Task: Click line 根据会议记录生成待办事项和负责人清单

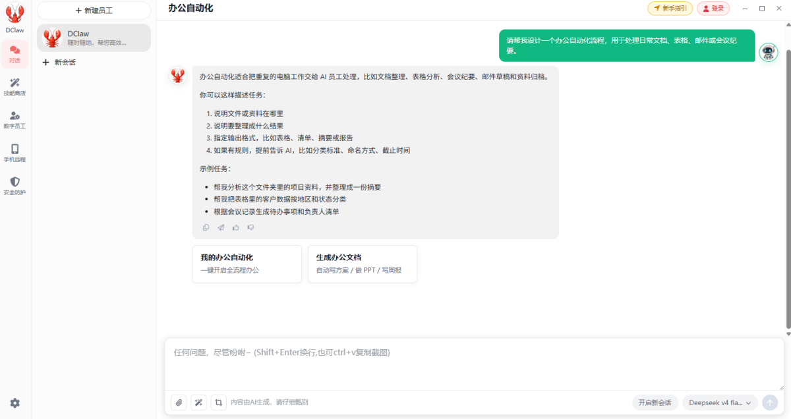Action: pos(276,211)
